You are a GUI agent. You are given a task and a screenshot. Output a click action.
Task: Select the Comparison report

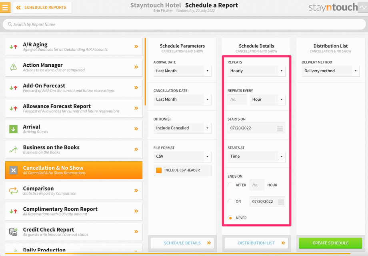click(x=74, y=191)
